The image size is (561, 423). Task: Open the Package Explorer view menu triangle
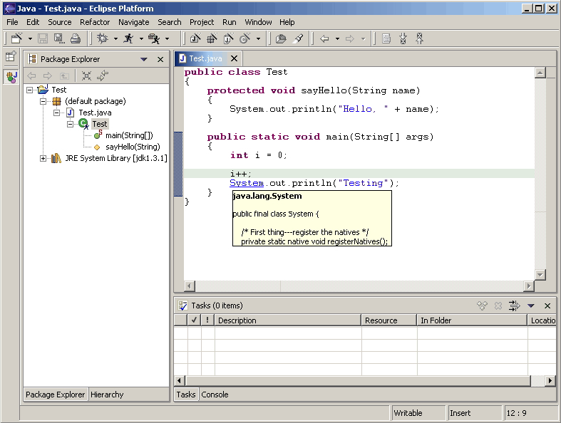coord(144,59)
